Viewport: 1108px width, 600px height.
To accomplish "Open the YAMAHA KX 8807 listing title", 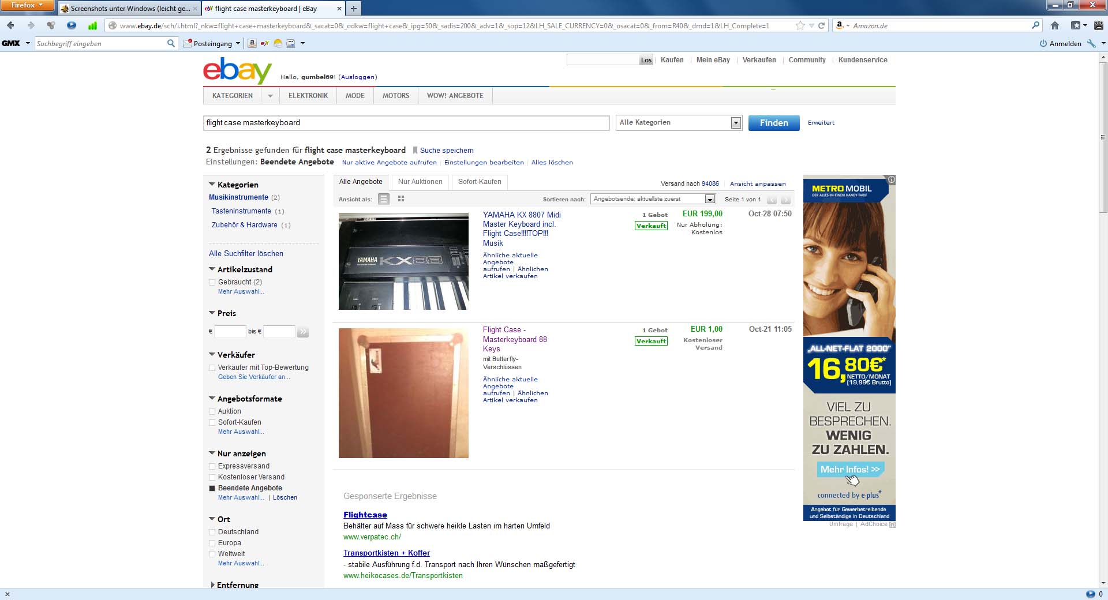I will (x=522, y=229).
